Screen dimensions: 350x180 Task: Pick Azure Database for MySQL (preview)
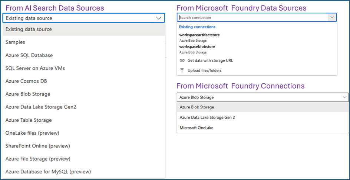point(84,172)
